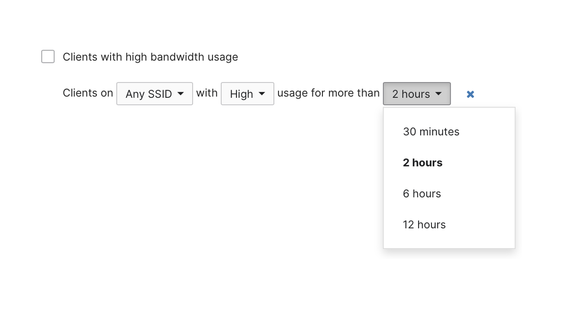Expand the High usage level selector

click(x=247, y=94)
